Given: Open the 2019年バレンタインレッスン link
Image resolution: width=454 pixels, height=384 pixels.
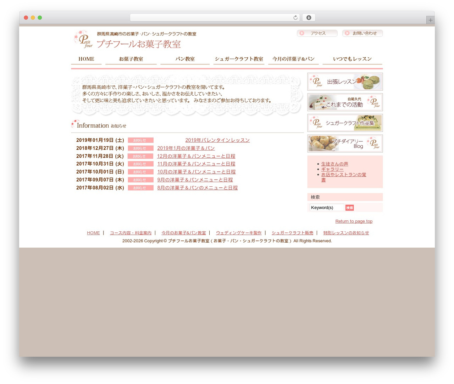Looking at the screenshot, I should click(217, 140).
